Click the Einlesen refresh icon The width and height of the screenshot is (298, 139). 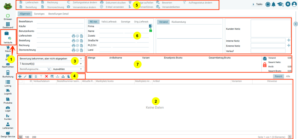(x=8, y=15)
